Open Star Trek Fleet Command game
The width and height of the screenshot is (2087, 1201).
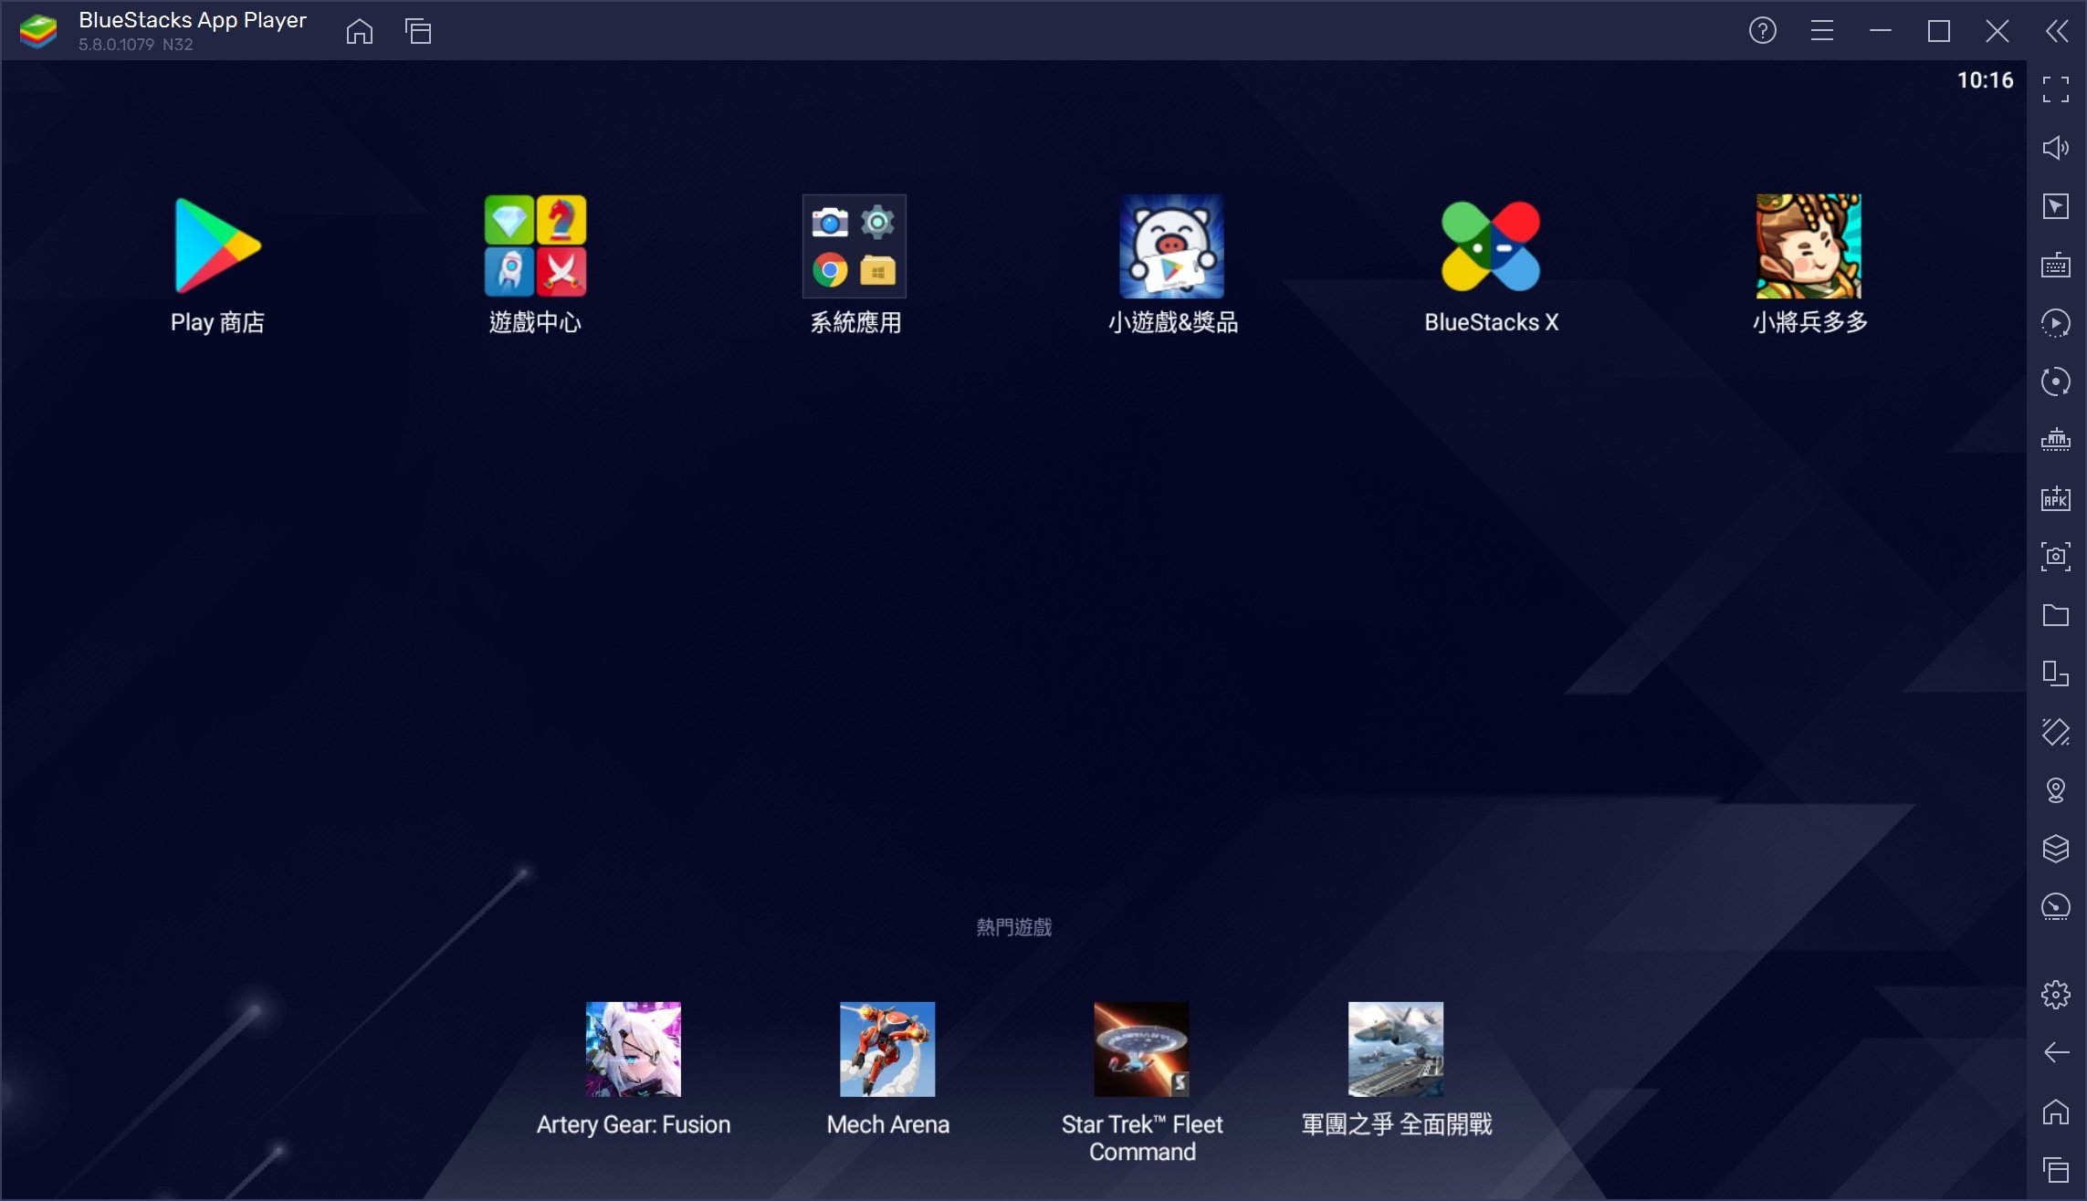[x=1142, y=1050]
